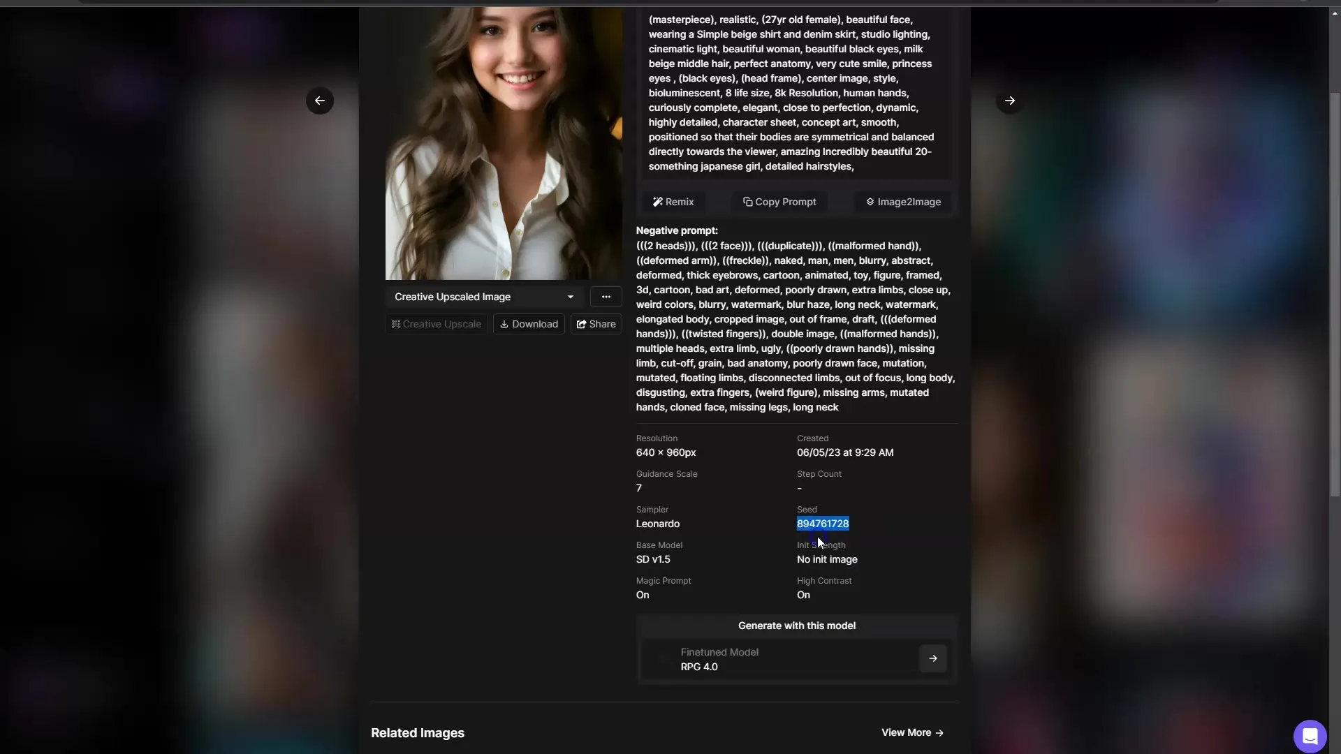This screenshot has width=1341, height=754.
Task: Toggle Magic Prompt On setting
Action: tap(643, 596)
